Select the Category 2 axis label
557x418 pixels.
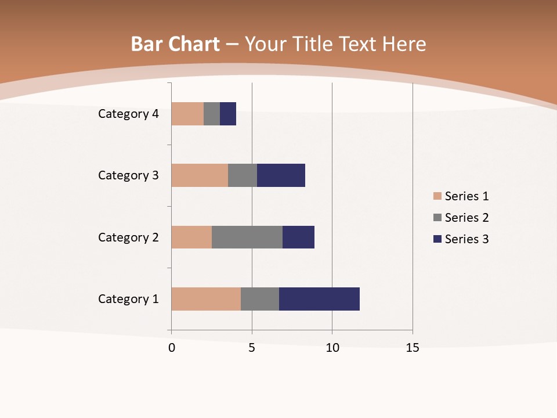[128, 237]
